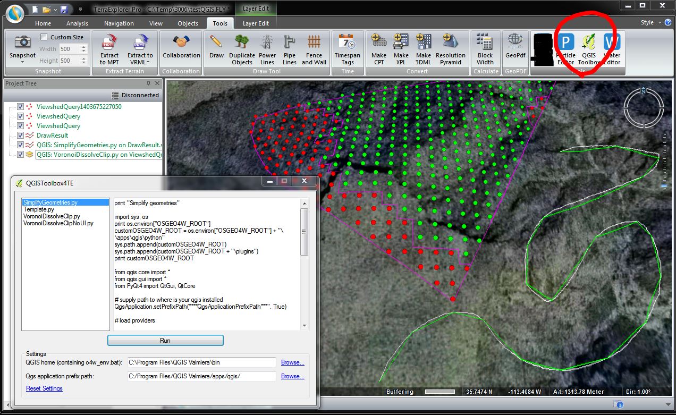Image resolution: width=676 pixels, height=415 pixels.
Task: Select VoronoiDissolveClip.py in script list
Action: point(52,216)
